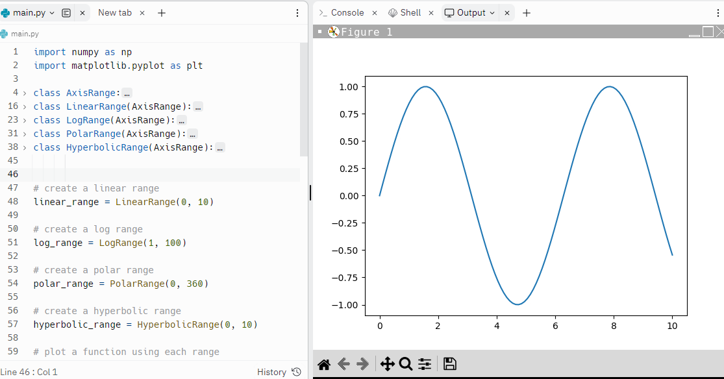Activate the Pan tool on the figure toolbar
The height and width of the screenshot is (379, 724).
click(x=387, y=364)
